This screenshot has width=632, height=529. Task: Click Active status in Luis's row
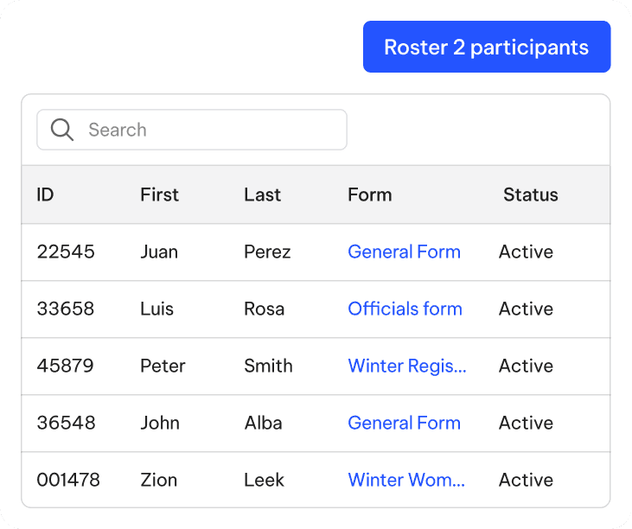click(526, 309)
